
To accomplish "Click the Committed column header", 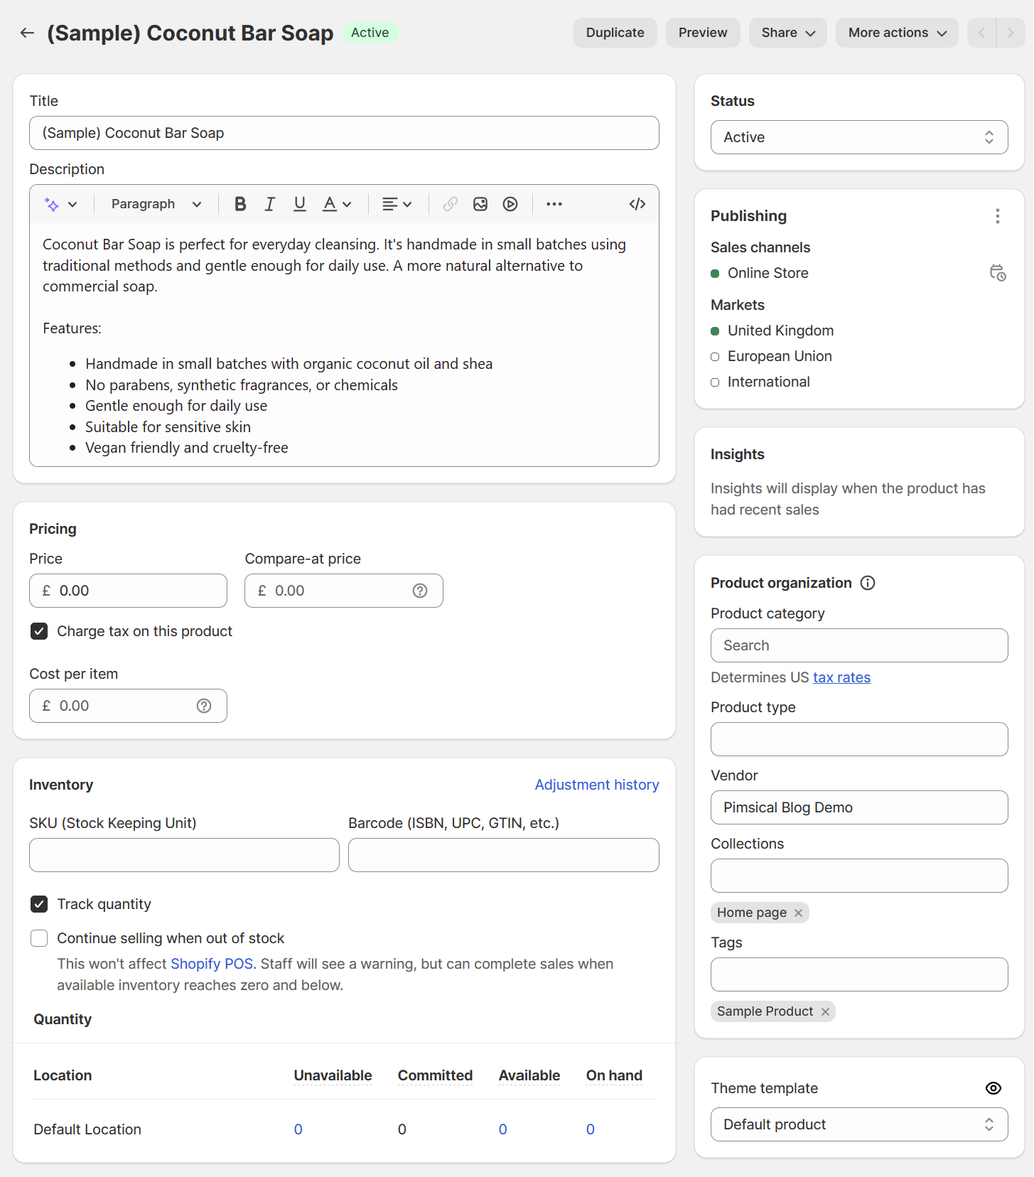I will click(x=435, y=1075).
